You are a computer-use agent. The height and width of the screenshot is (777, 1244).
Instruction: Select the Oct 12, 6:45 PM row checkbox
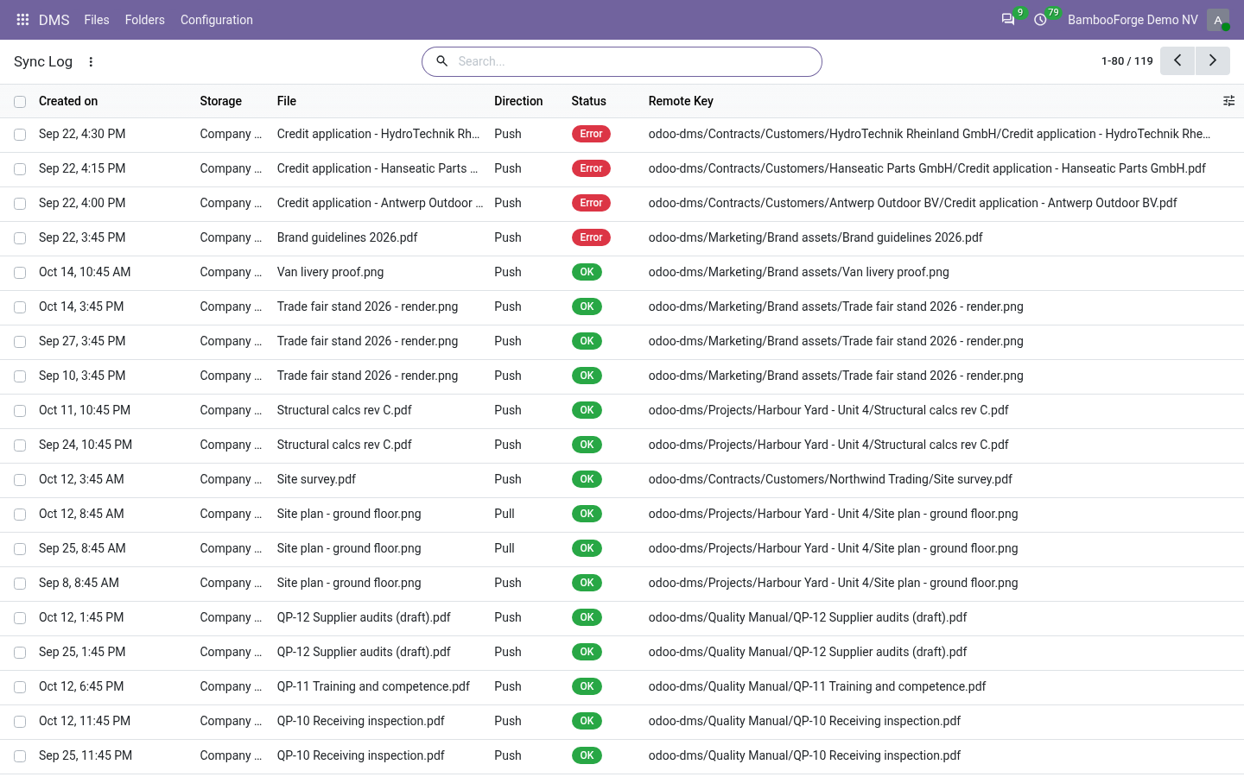click(20, 687)
